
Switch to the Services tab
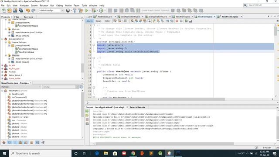[28, 17]
